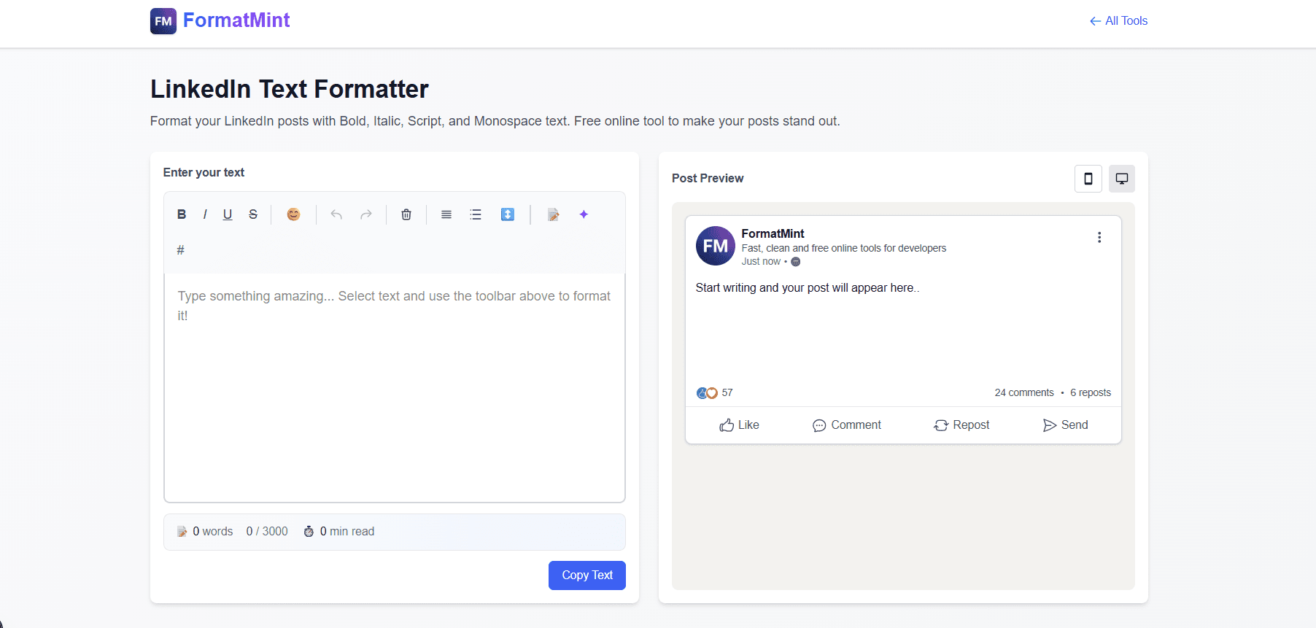The image size is (1316, 628).
Task: Click the 6 reposts count
Action: point(1091,392)
